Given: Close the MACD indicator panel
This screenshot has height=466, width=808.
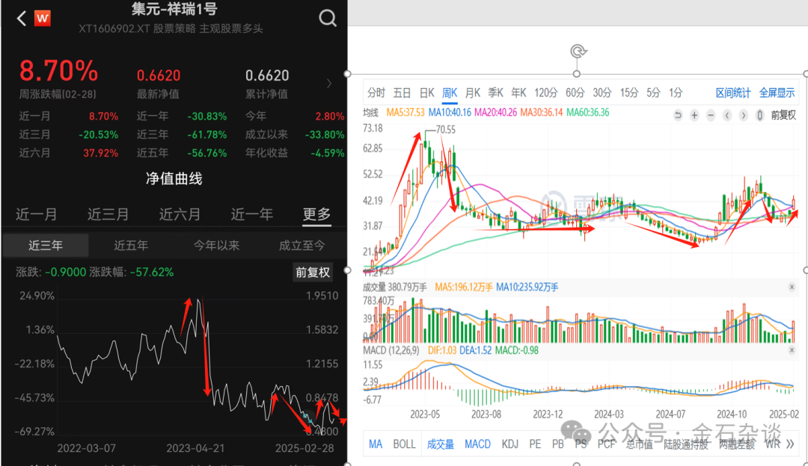Looking at the screenshot, I should pos(792,350).
